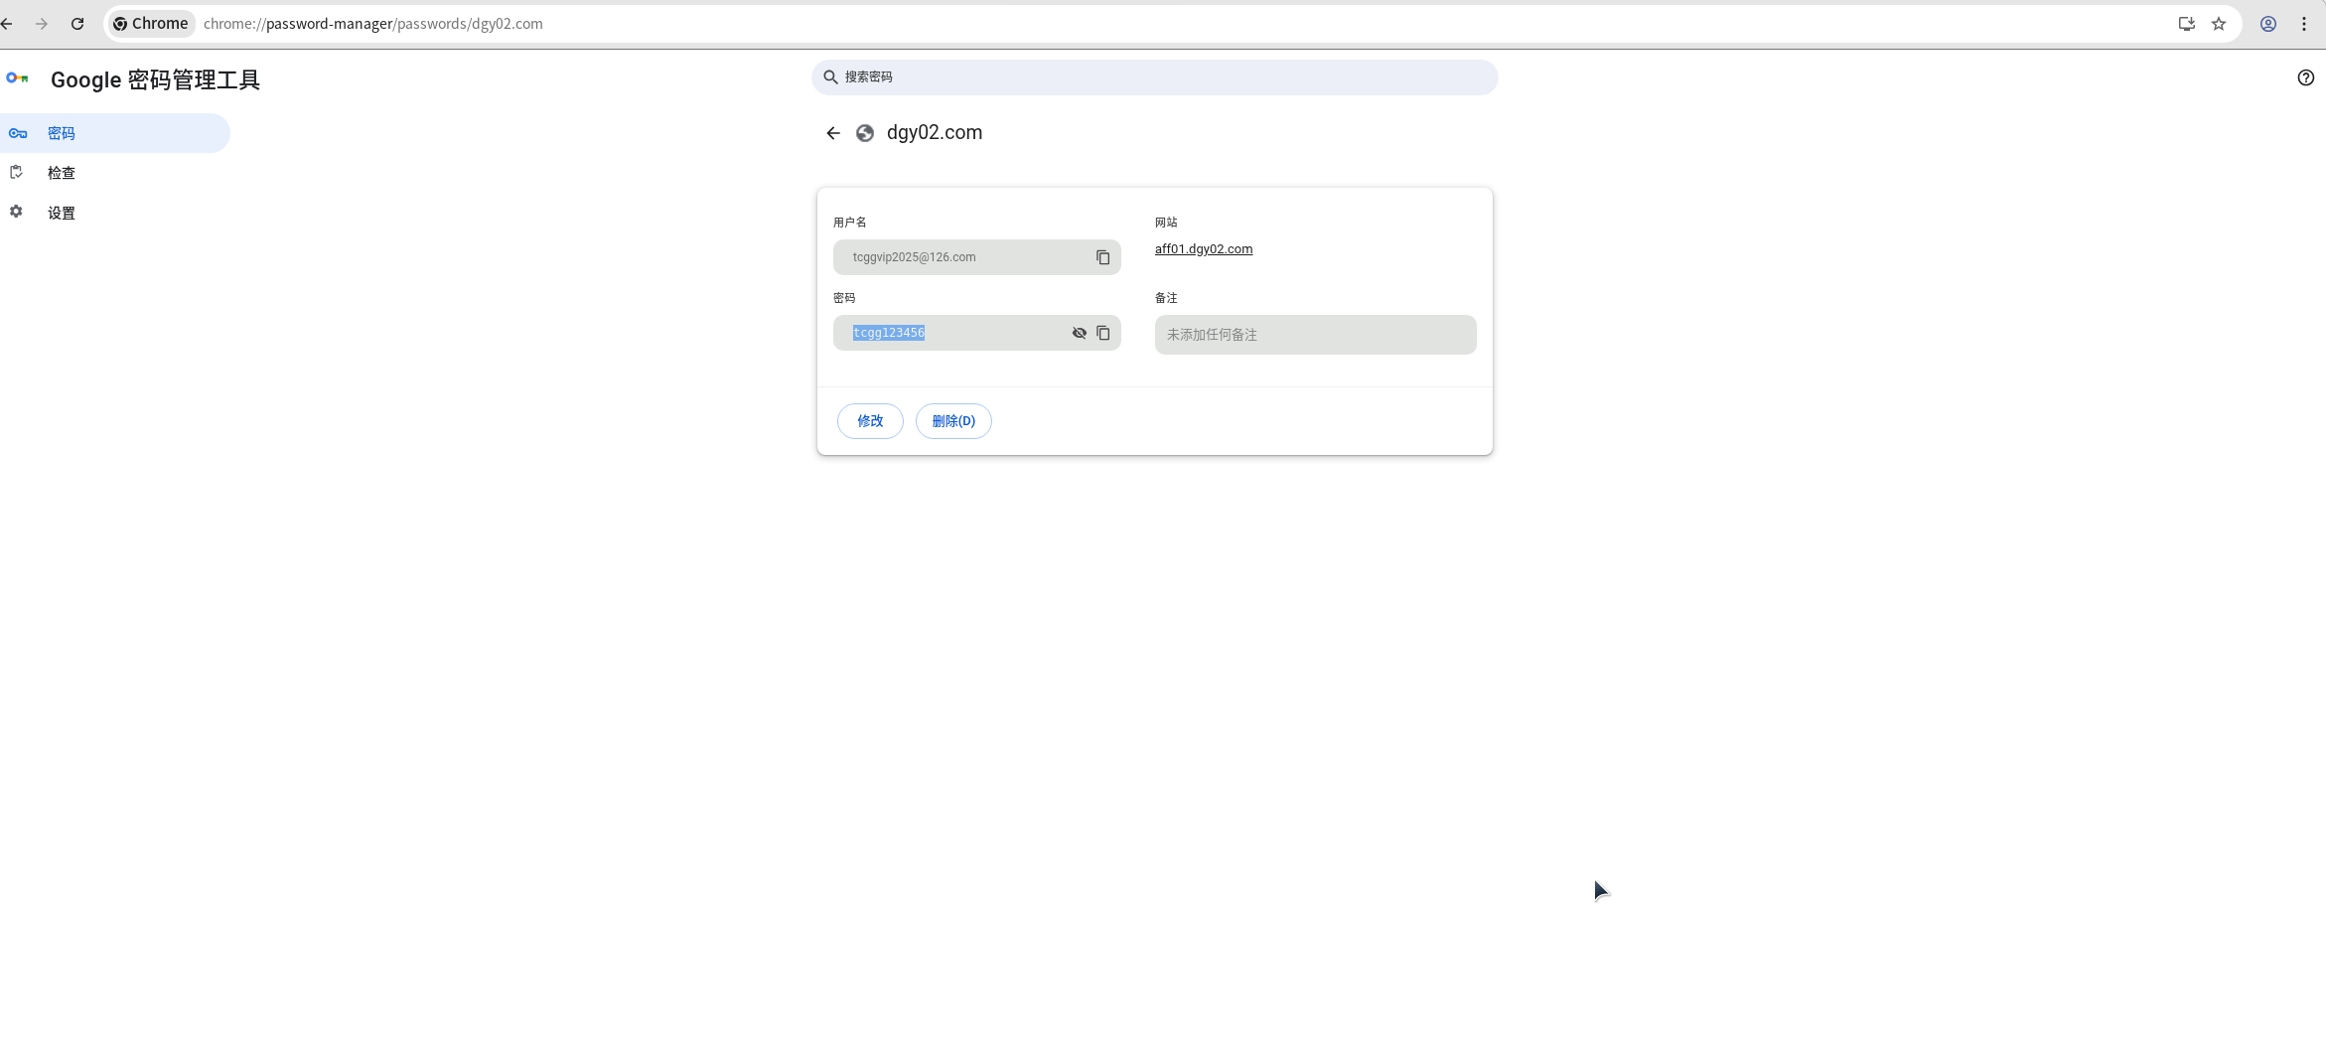Click the 搜索密码 search field
The height and width of the screenshot is (1057, 2326).
coord(1153,76)
